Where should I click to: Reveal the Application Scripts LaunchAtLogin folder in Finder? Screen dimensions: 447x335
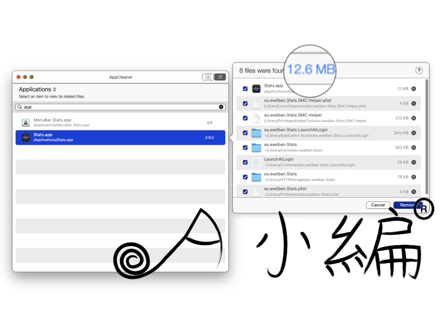(x=414, y=133)
